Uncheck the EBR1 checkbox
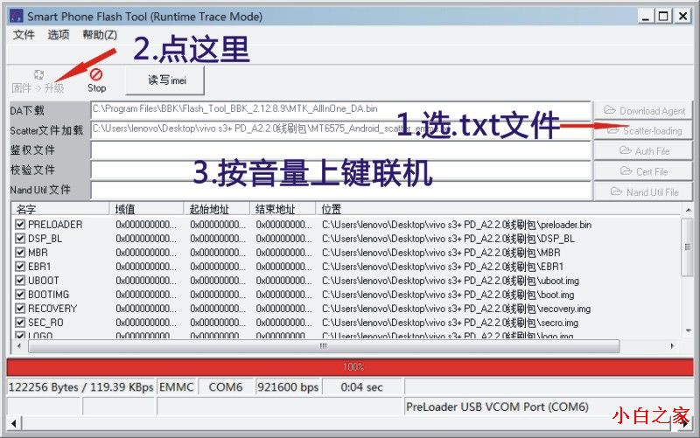700x438 pixels. point(20,267)
